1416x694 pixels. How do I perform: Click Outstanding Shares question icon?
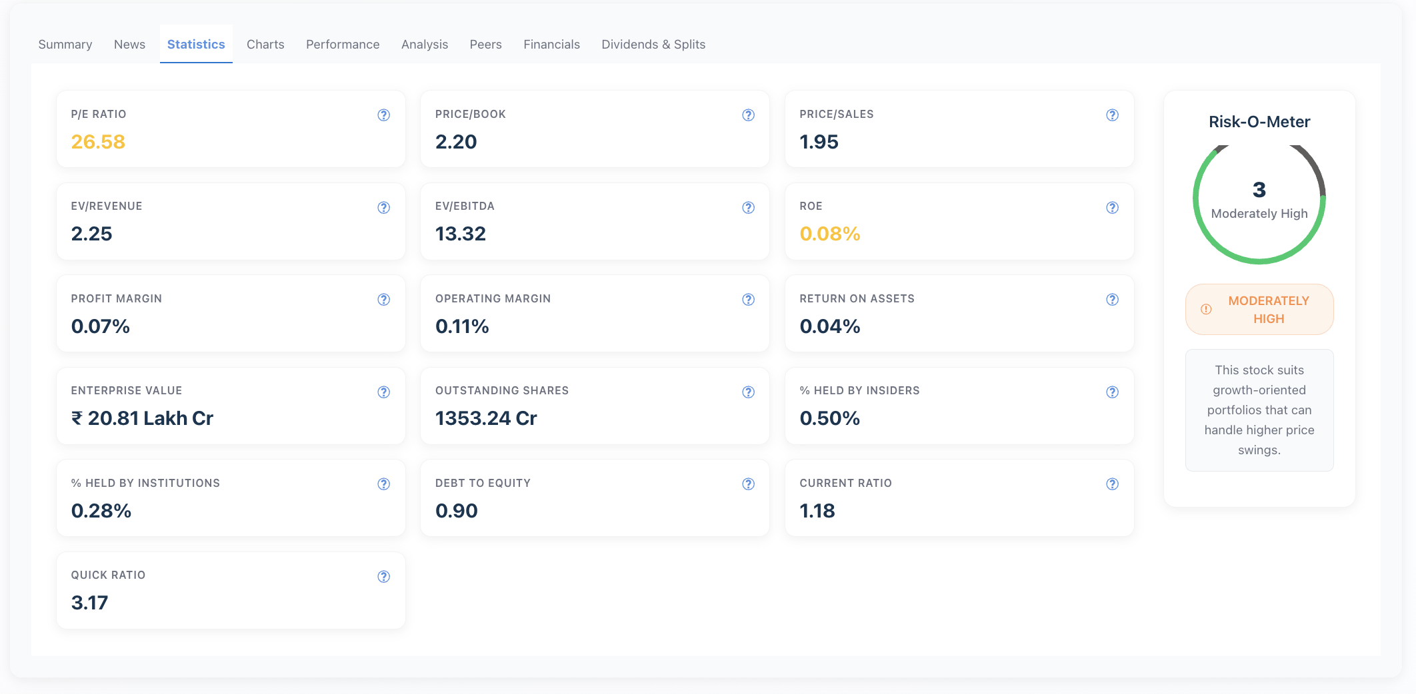[x=748, y=392]
